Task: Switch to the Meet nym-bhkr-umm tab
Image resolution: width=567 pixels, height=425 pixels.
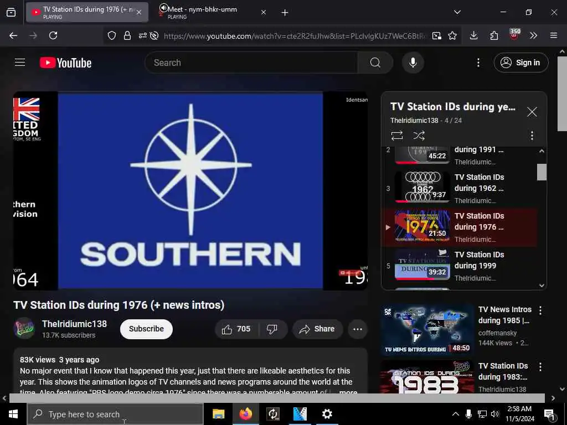Action: [210, 12]
